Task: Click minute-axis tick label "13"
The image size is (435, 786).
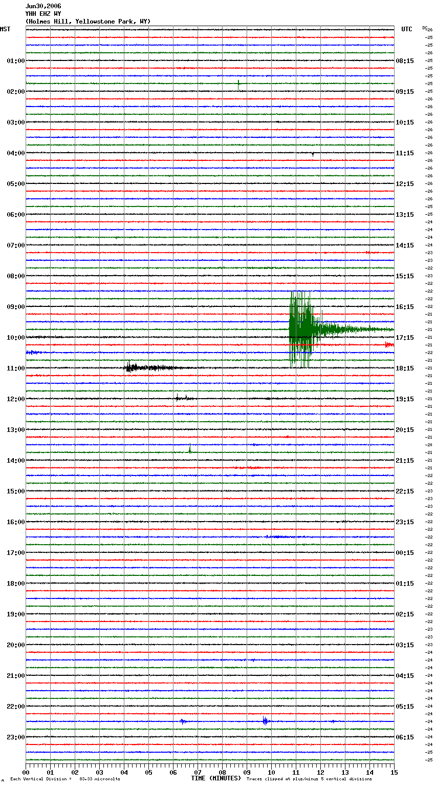Action: [x=345, y=772]
